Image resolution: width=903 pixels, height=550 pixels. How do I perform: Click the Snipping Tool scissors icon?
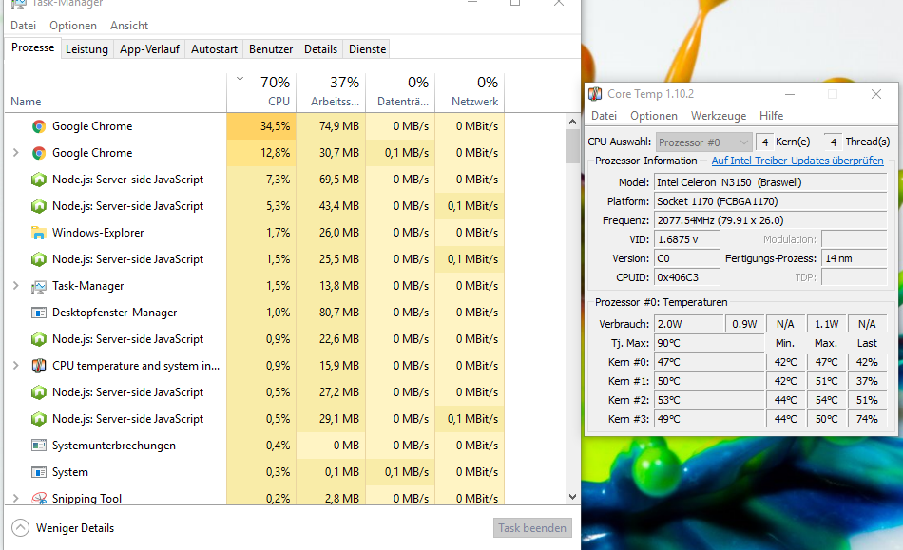point(39,498)
